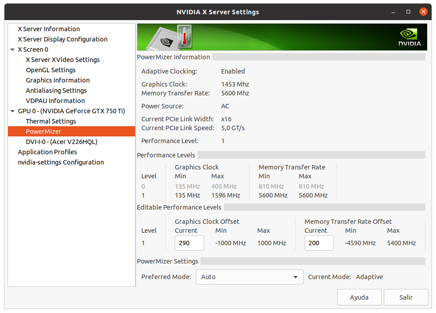
Task: Click the level 1 max clock 1596 MHz
Action: 226,195
